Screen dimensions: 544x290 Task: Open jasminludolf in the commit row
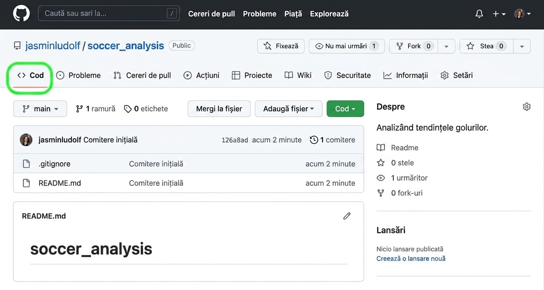(60, 140)
